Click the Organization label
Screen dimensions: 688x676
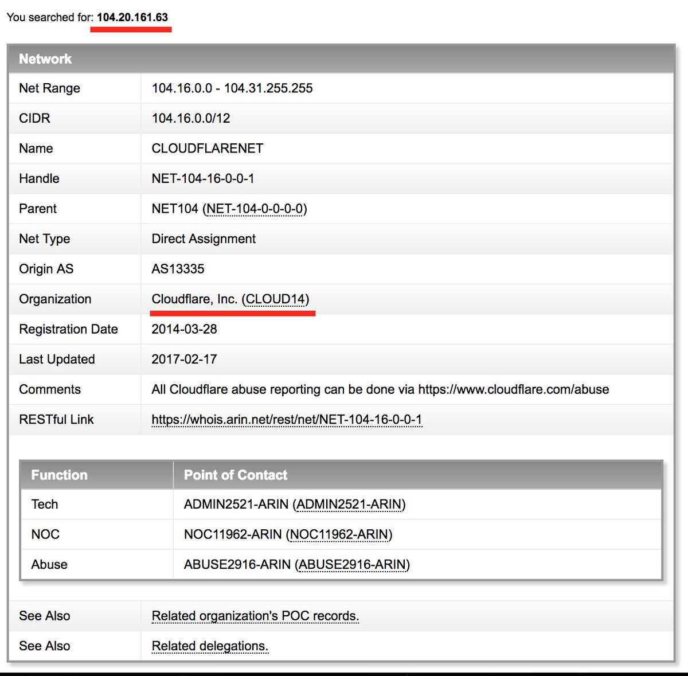(x=55, y=299)
